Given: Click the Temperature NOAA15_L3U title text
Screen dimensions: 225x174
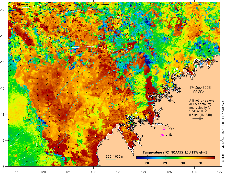Looking at the screenshot, I should [x=175, y=153].
